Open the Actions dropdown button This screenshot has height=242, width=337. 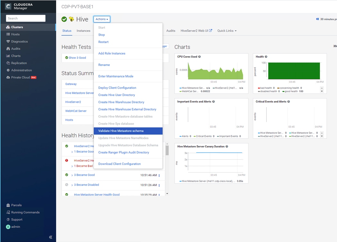(x=102, y=19)
